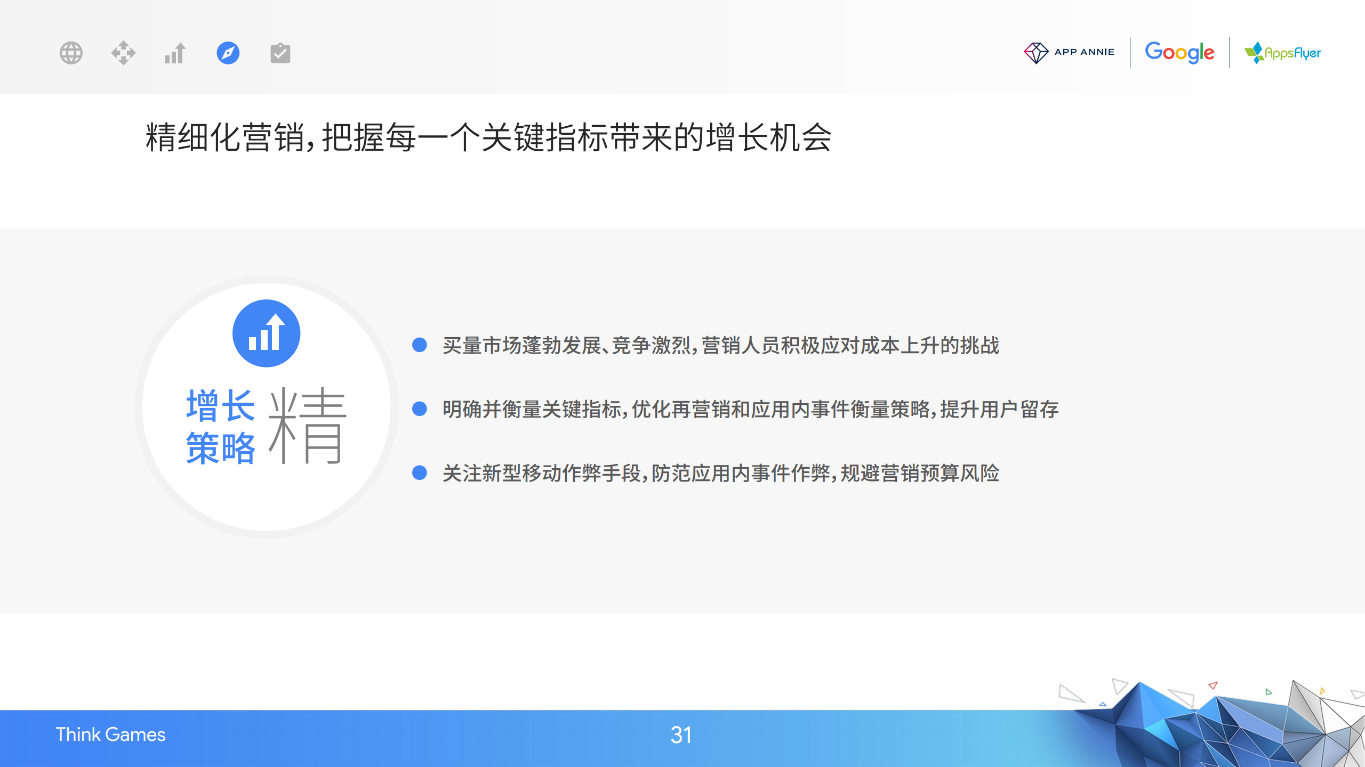This screenshot has height=767, width=1365.
Task: Click the second bullet point dot
Action: (x=420, y=409)
